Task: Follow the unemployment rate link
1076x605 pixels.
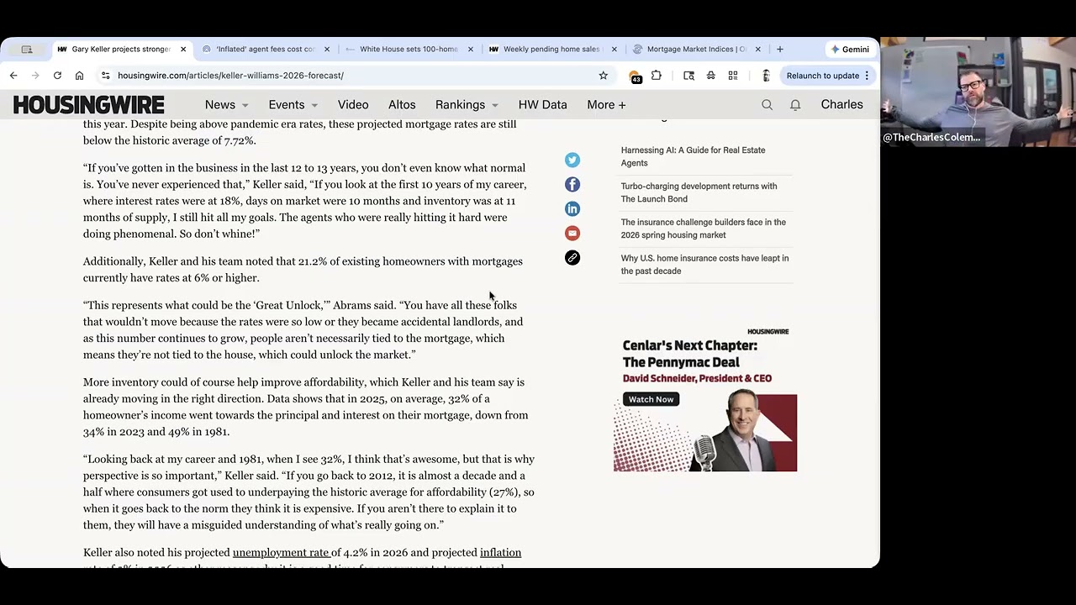Action: [x=282, y=552]
